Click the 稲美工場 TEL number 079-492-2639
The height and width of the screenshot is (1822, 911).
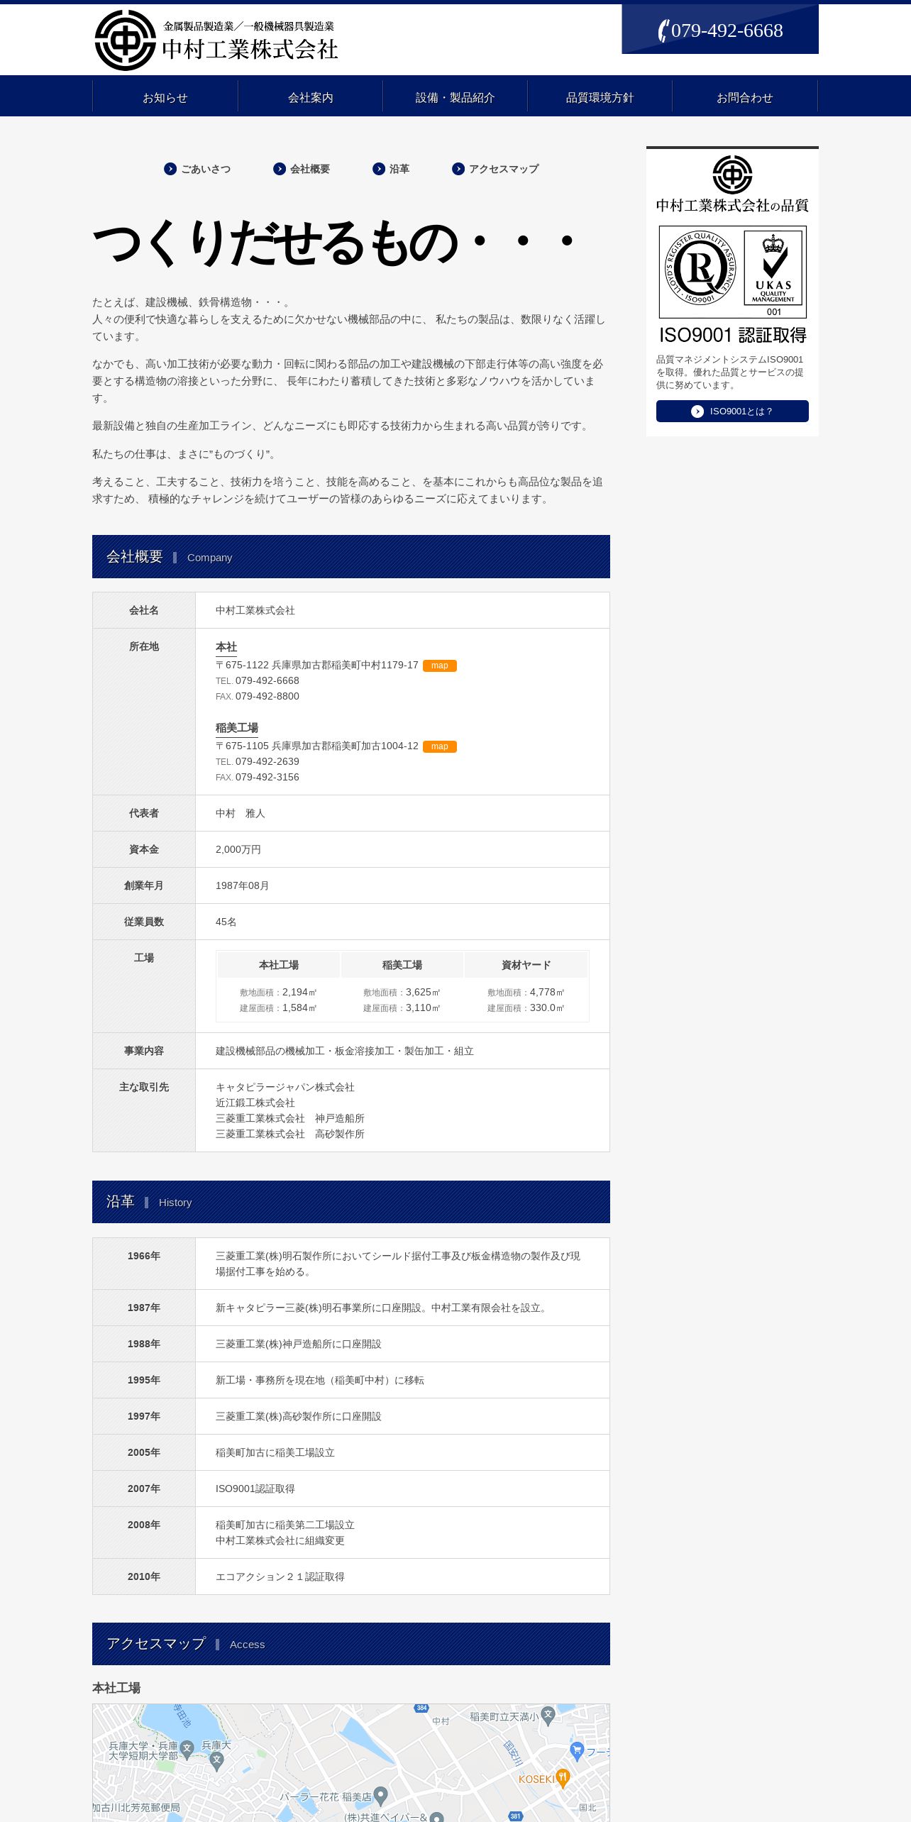coord(267,761)
